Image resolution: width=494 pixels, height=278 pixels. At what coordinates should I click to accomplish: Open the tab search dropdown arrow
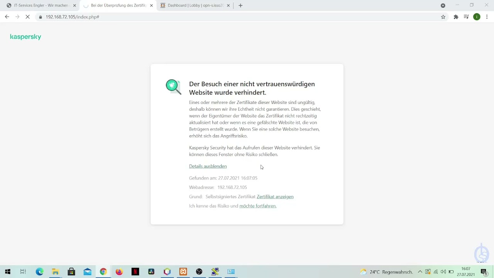click(x=443, y=5)
